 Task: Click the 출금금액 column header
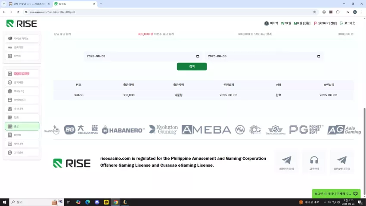click(x=128, y=85)
